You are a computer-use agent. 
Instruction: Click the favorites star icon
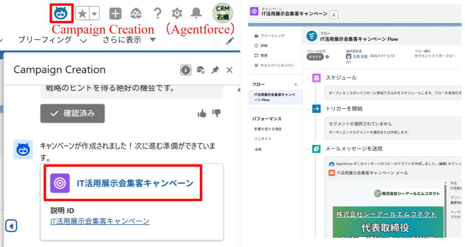83,14
